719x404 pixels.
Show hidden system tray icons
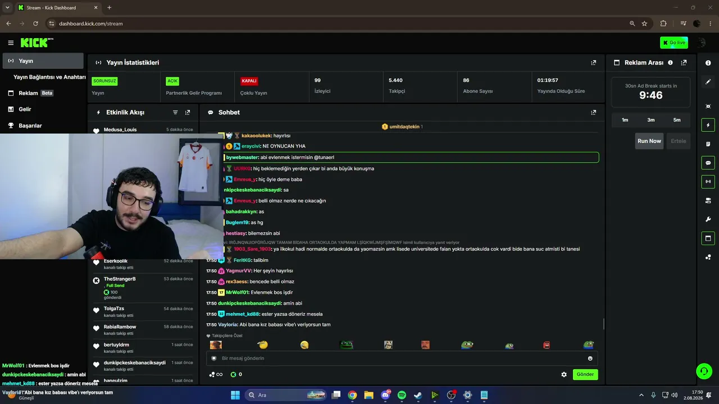pos(641,395)
